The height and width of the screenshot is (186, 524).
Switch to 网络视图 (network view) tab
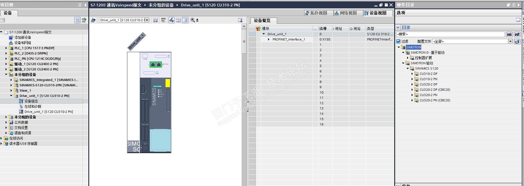(348, 13)
